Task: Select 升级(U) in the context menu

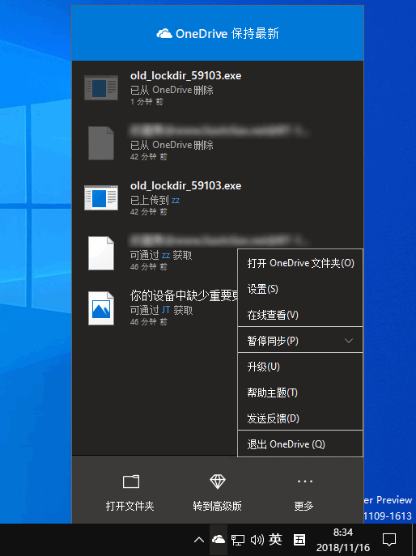Action: 300,367
